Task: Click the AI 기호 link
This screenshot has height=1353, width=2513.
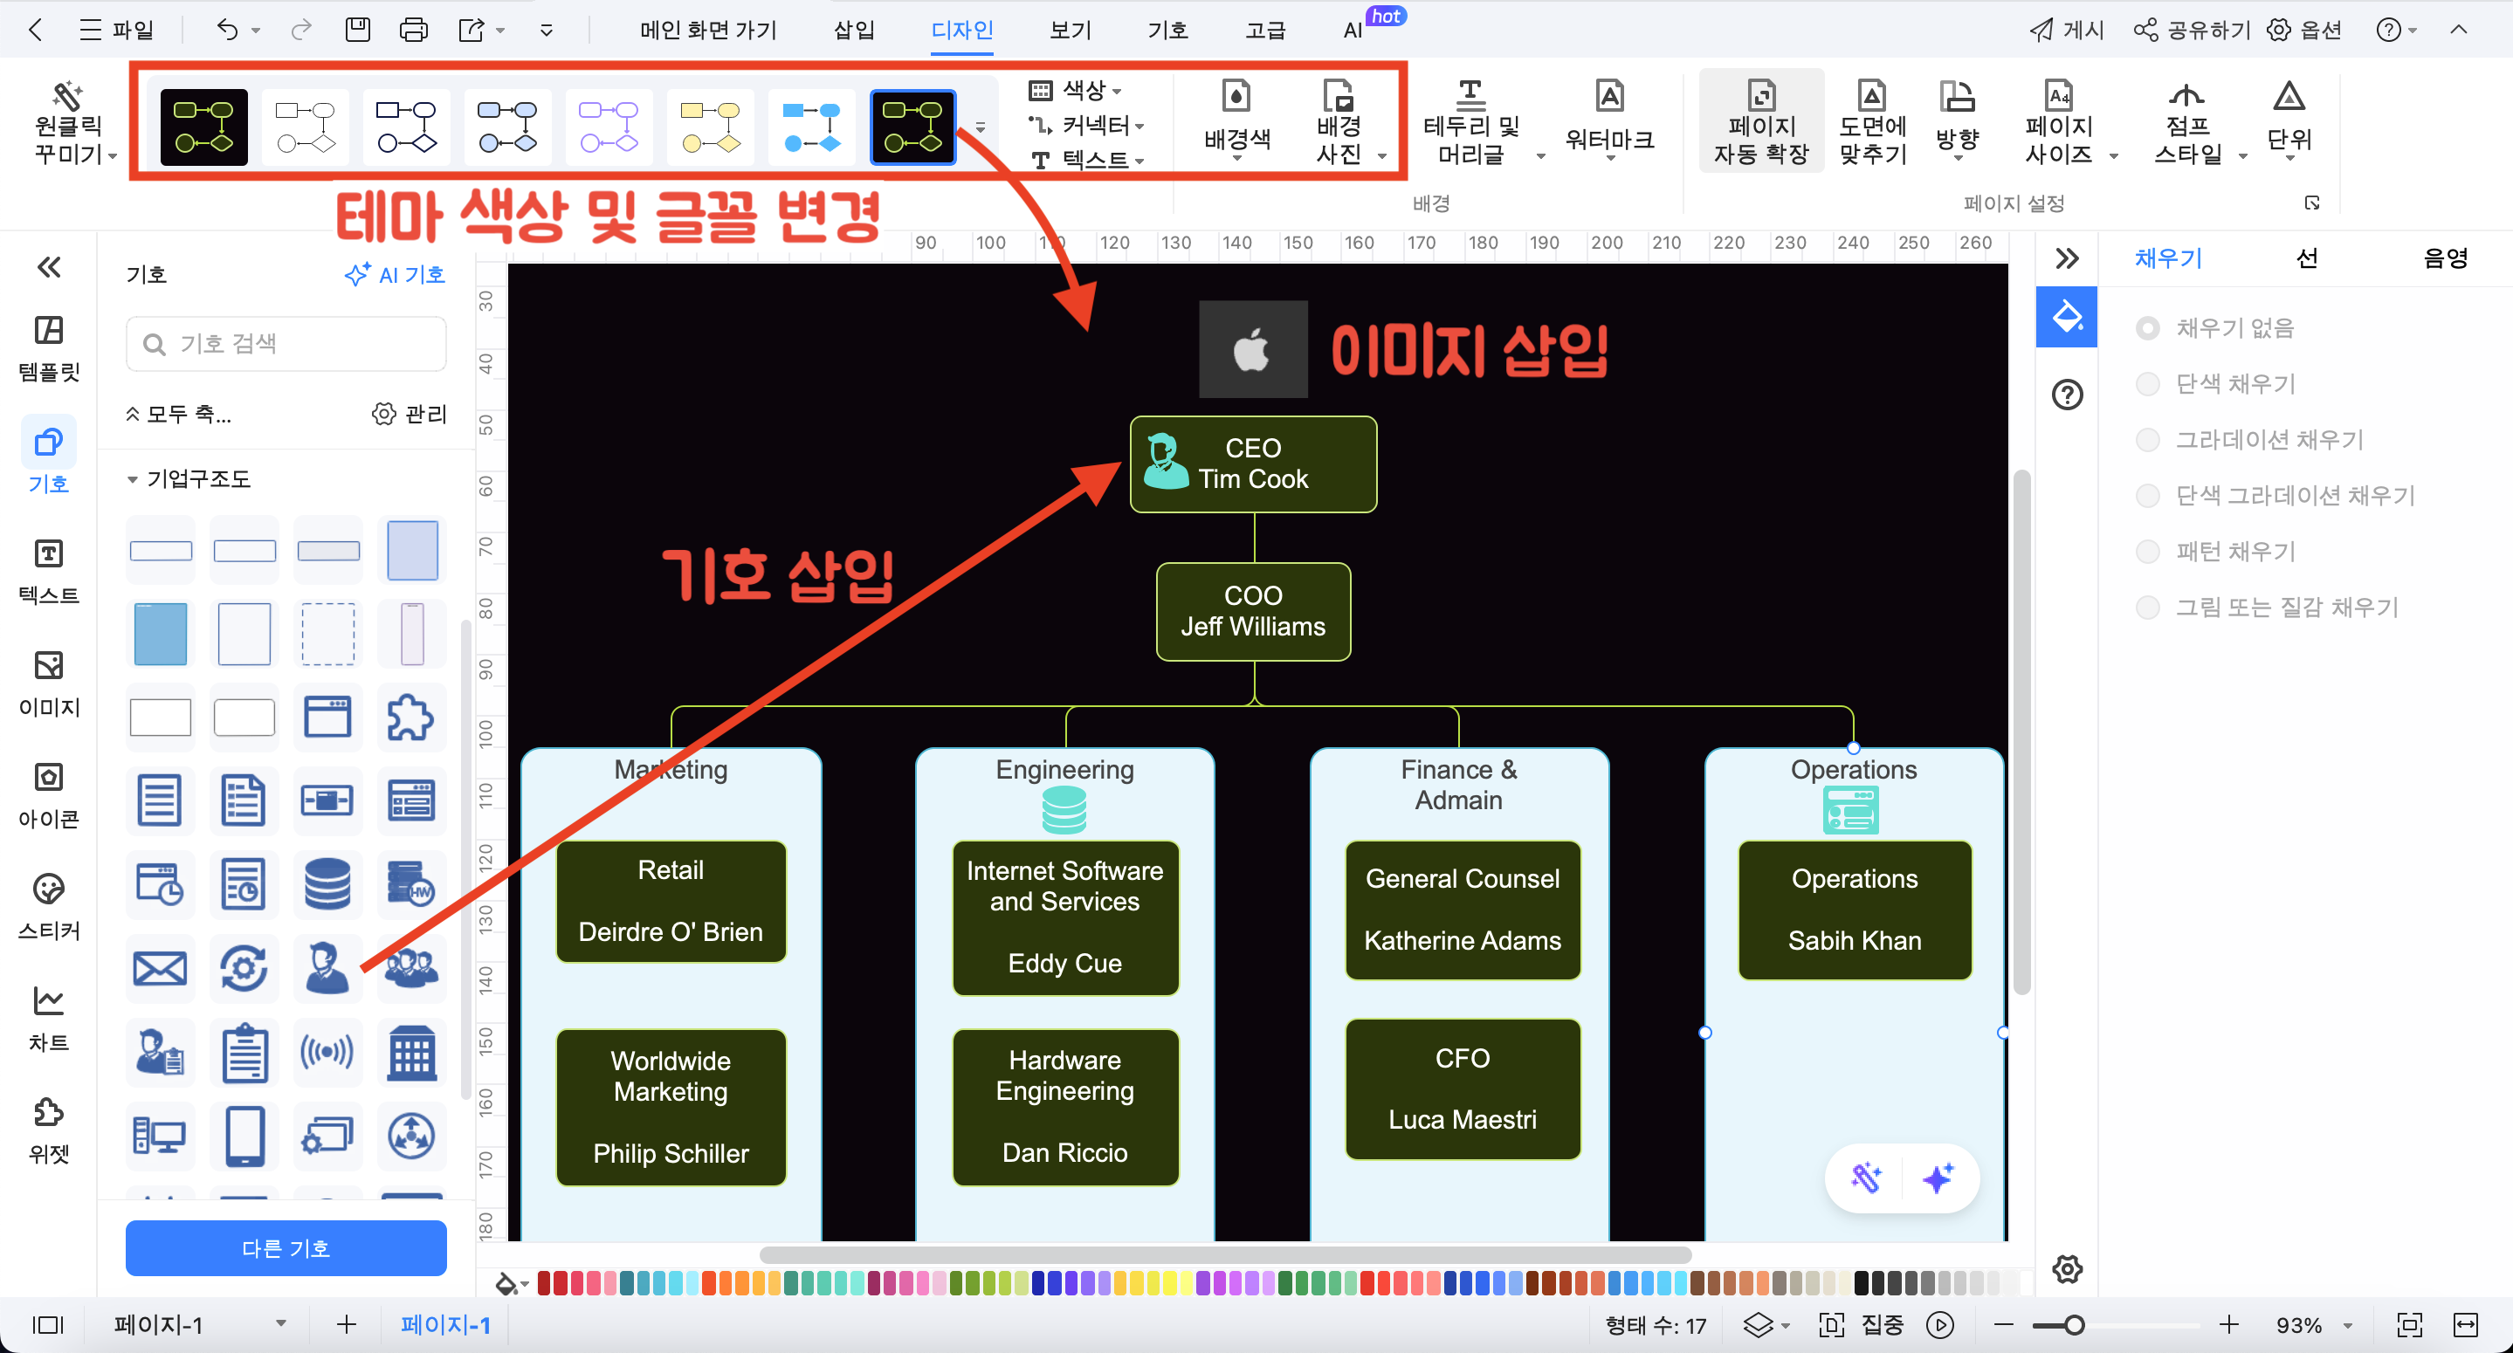Action: coord(395,275)
